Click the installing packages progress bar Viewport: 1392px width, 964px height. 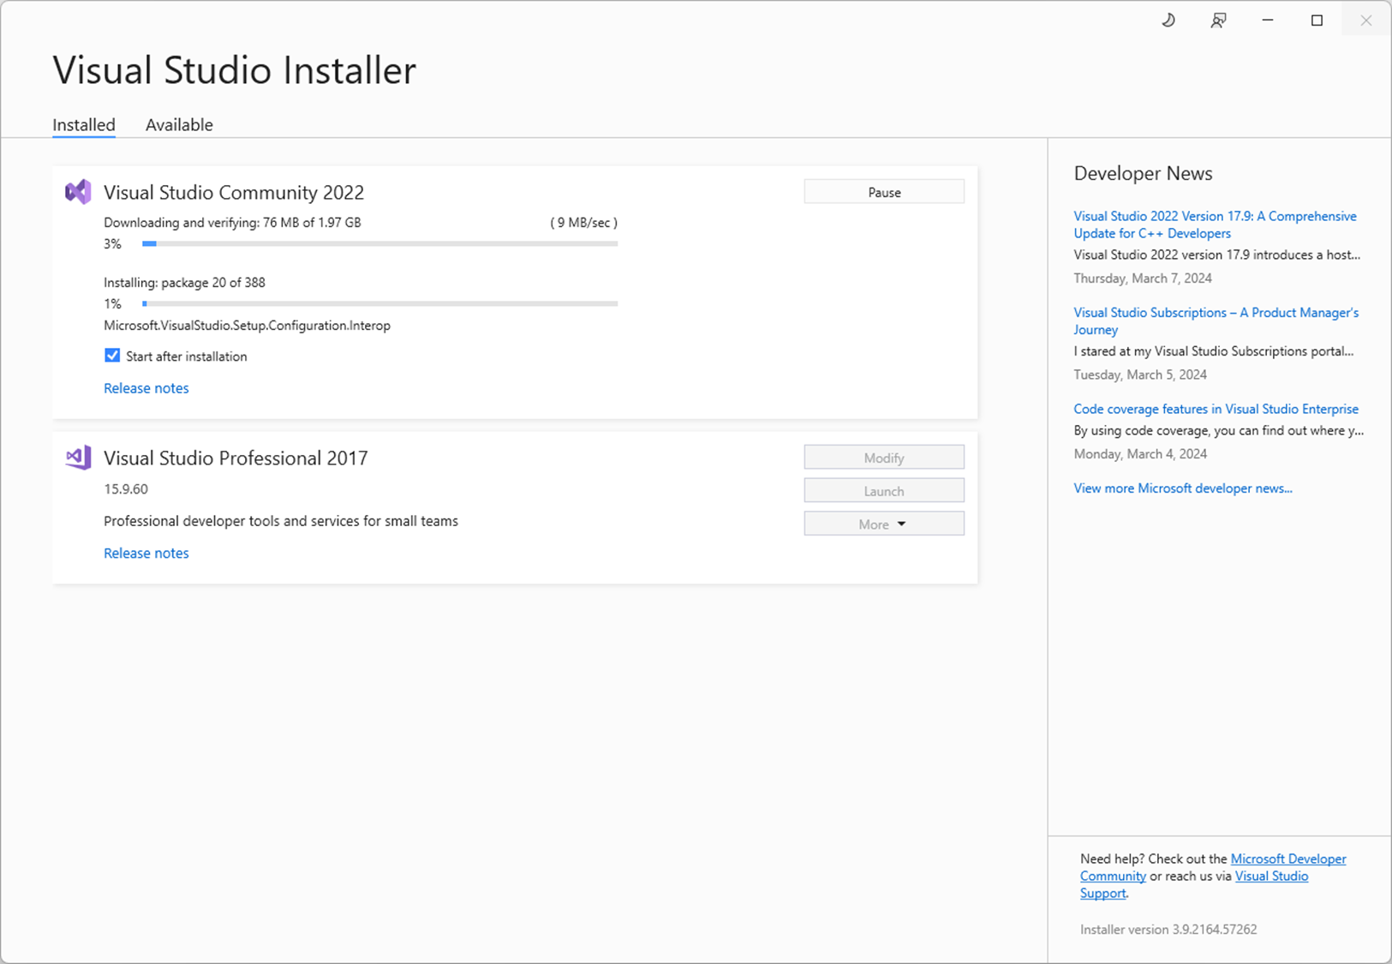[379, 303]
